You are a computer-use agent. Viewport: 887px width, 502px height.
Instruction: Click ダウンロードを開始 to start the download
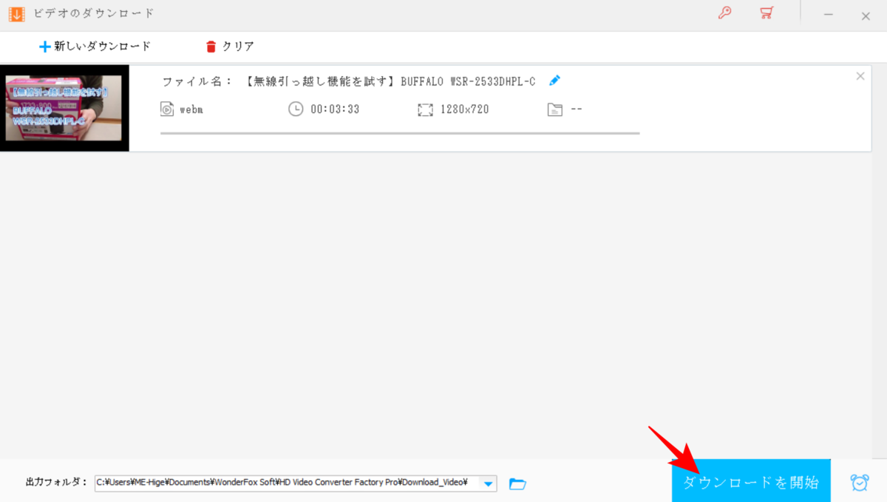[x=751, y=482]
